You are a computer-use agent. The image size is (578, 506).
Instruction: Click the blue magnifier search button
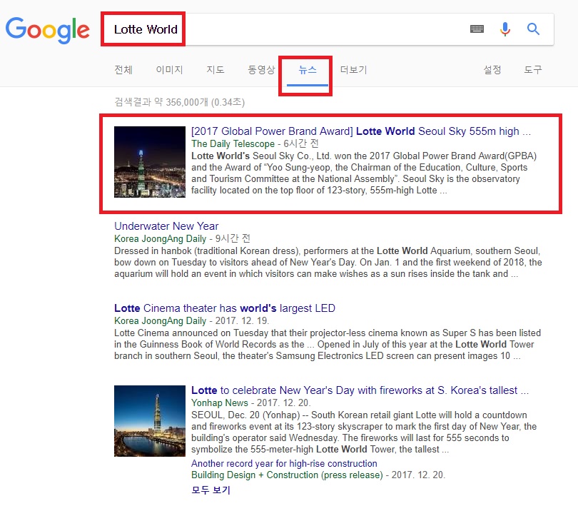pos(533,29)
